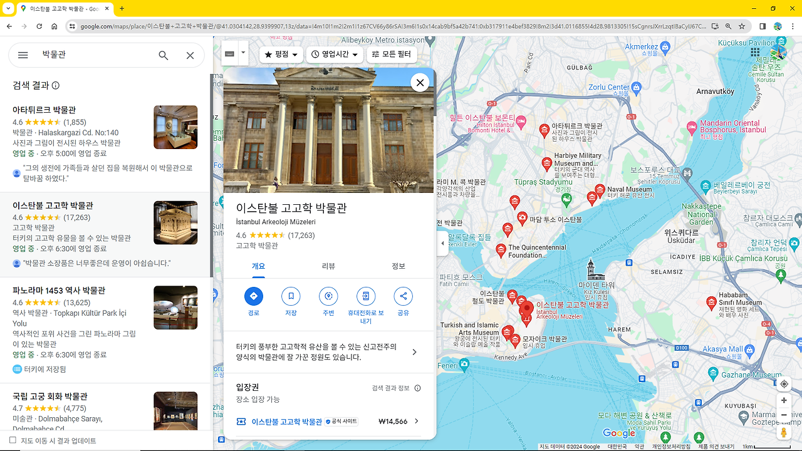Click the 약관 terms link
This screenshot has height=451, width=802.
click(x=639, y=447)
